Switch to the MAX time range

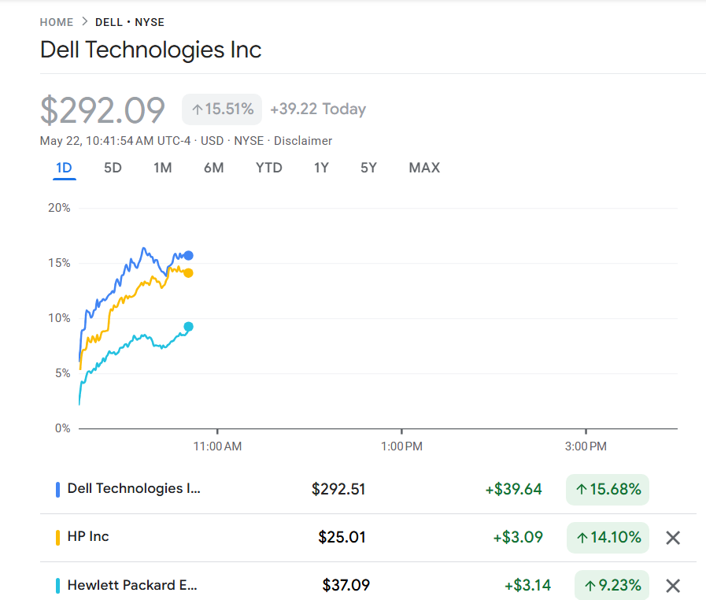(x=424, y=168)
